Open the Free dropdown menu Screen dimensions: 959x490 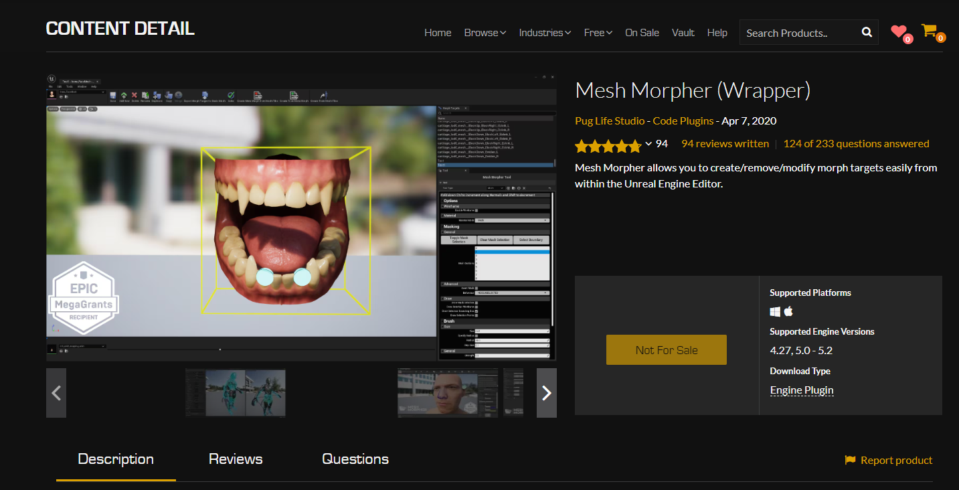pos(598,32)
